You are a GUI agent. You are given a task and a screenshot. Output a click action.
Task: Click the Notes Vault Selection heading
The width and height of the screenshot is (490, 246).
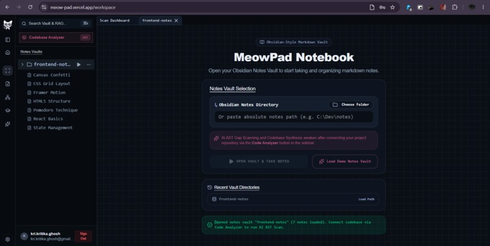coord(232,88)
